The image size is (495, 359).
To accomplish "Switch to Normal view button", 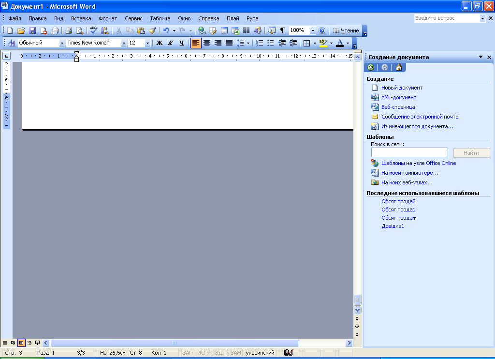I will [x=5, y=343].
